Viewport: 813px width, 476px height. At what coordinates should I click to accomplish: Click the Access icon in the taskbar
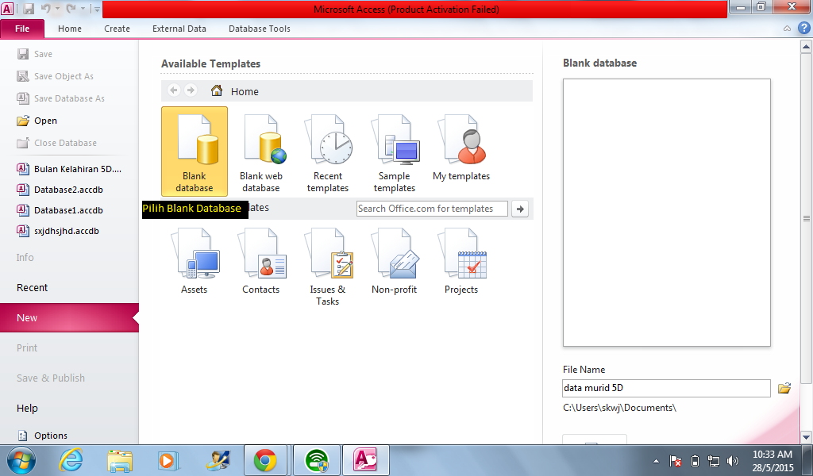pyautogui.click(x=365, y=460)
